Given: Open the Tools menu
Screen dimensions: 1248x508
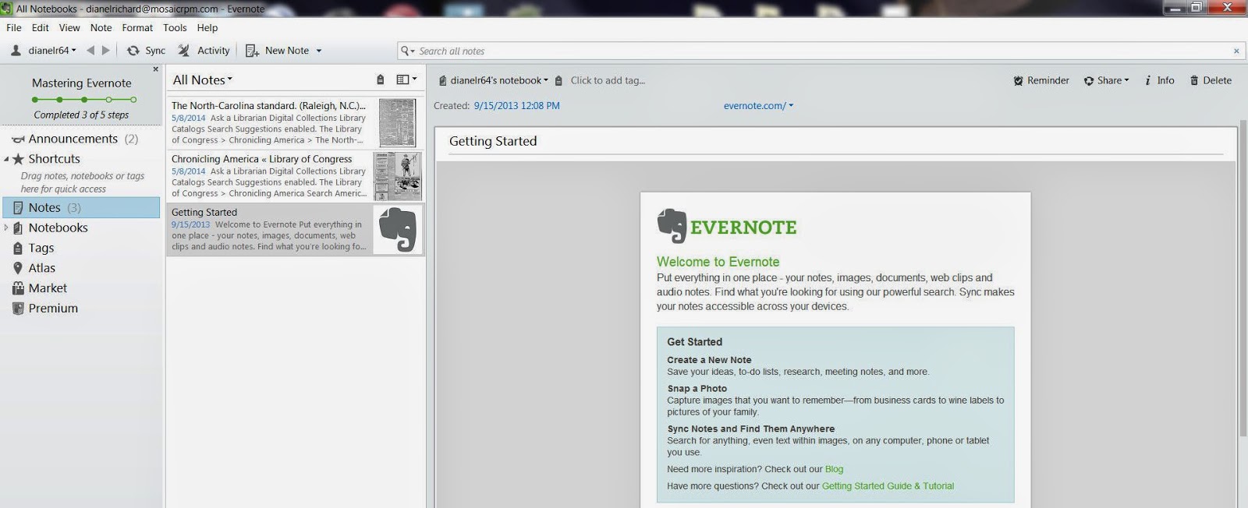Looking at the screenshot, I should (175, 28).
